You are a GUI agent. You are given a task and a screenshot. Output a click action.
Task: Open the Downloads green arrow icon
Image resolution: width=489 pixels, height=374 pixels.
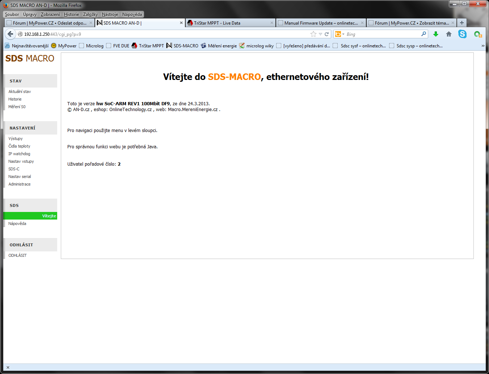[436, 34]
